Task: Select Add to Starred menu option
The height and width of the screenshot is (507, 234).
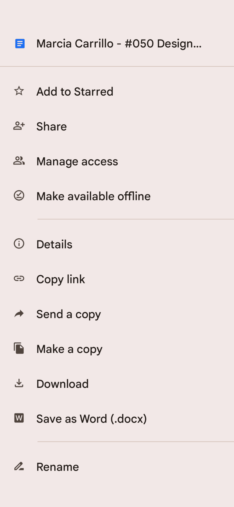Action: [75, 92]
